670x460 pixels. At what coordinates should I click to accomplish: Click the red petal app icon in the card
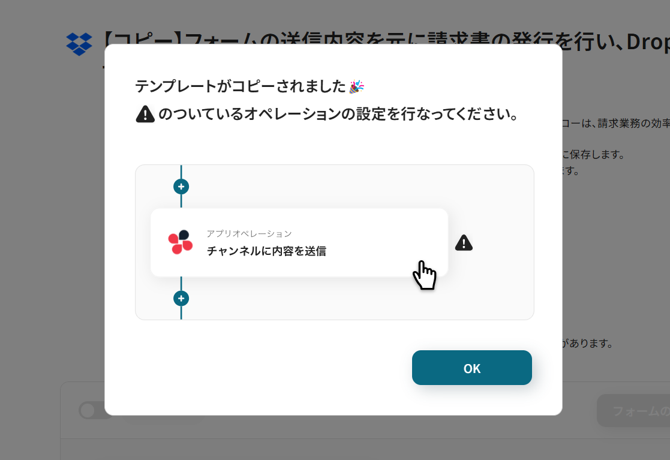(x=181, y=242)
